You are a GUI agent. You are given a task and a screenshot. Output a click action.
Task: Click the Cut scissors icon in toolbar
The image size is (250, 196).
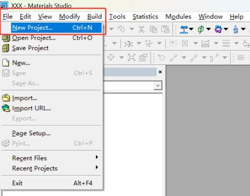[x=141, y=30]
